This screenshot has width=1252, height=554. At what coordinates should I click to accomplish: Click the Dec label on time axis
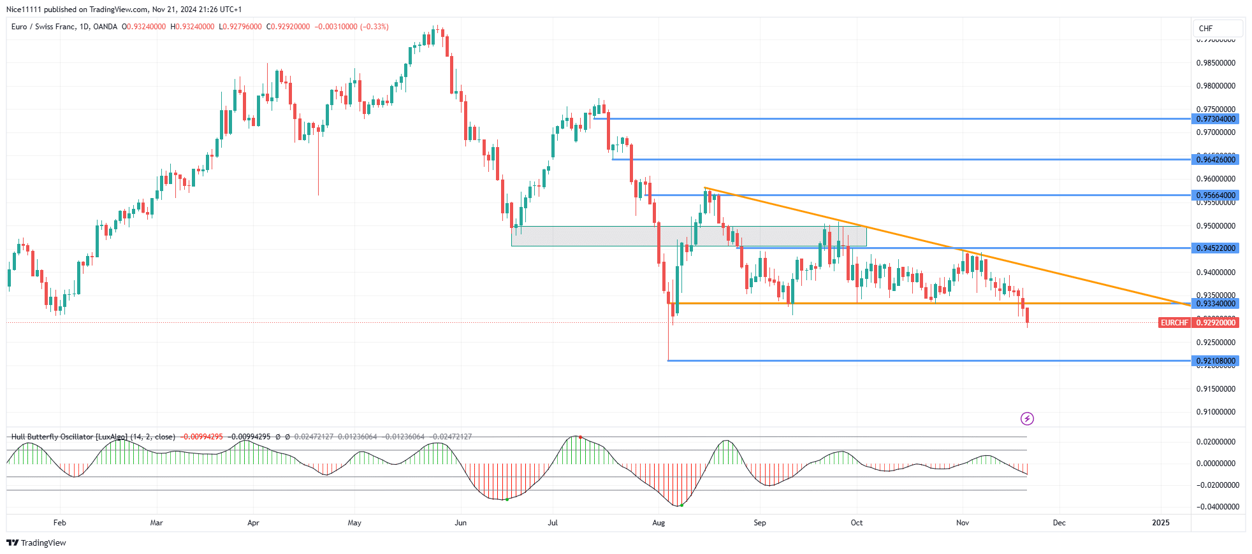point(1059,523)
